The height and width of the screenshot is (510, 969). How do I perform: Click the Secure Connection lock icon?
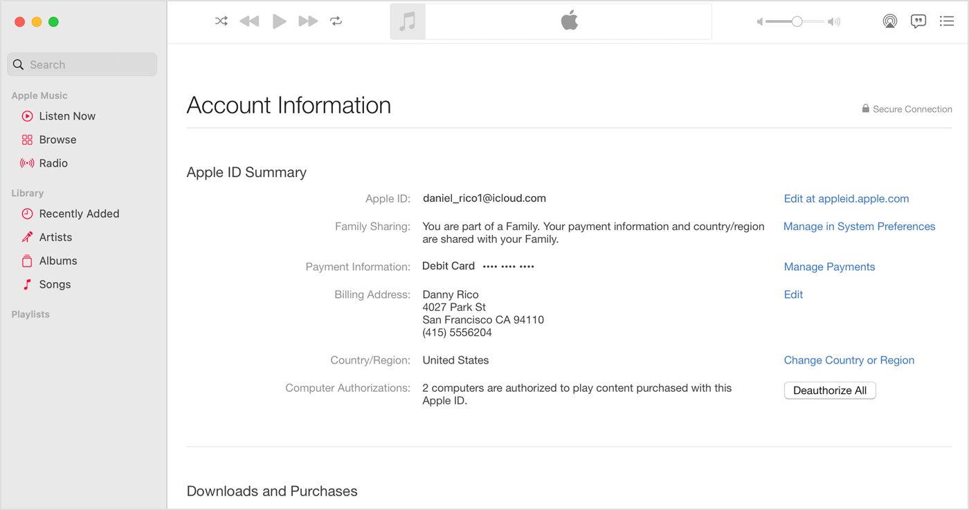865,108
